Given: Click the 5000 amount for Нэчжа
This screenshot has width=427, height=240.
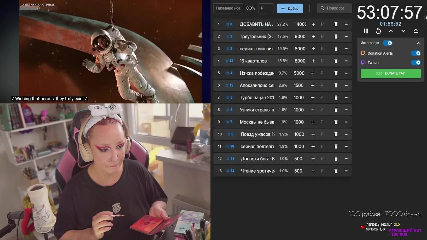Looking at the screenshot, I should click(x=299, y=73).
